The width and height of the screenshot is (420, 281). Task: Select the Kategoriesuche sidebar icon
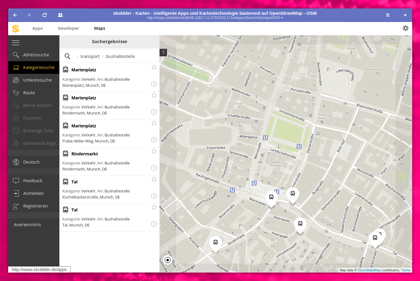coord(16,67)
